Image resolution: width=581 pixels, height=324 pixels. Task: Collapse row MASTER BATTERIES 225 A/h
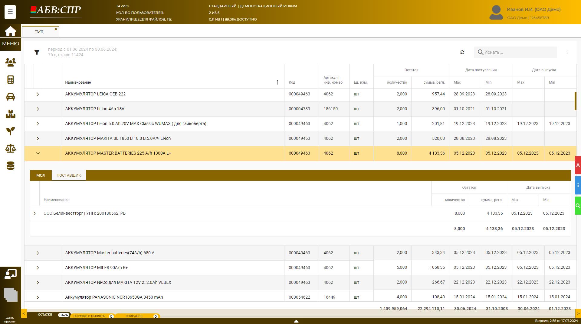[38, 153]
